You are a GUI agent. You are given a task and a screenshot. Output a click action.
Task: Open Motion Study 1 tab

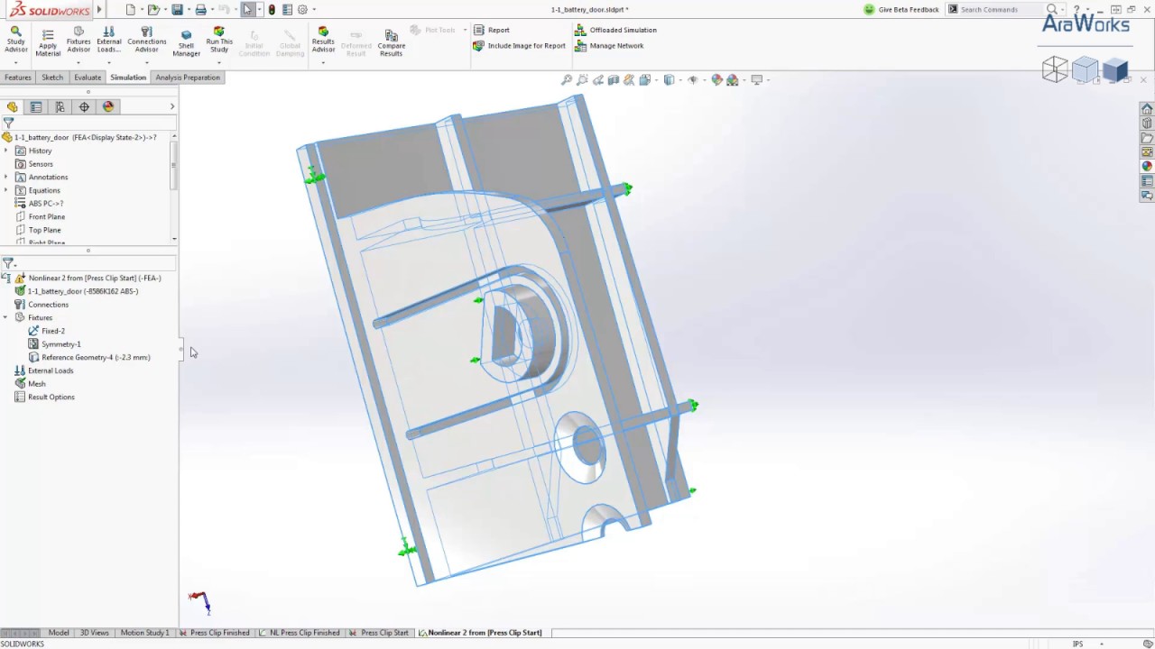(144, 633)
